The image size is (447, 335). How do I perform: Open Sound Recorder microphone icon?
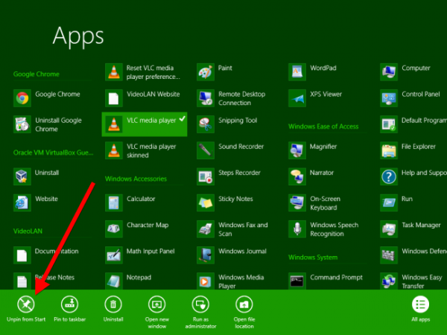[x=206, y=150]
